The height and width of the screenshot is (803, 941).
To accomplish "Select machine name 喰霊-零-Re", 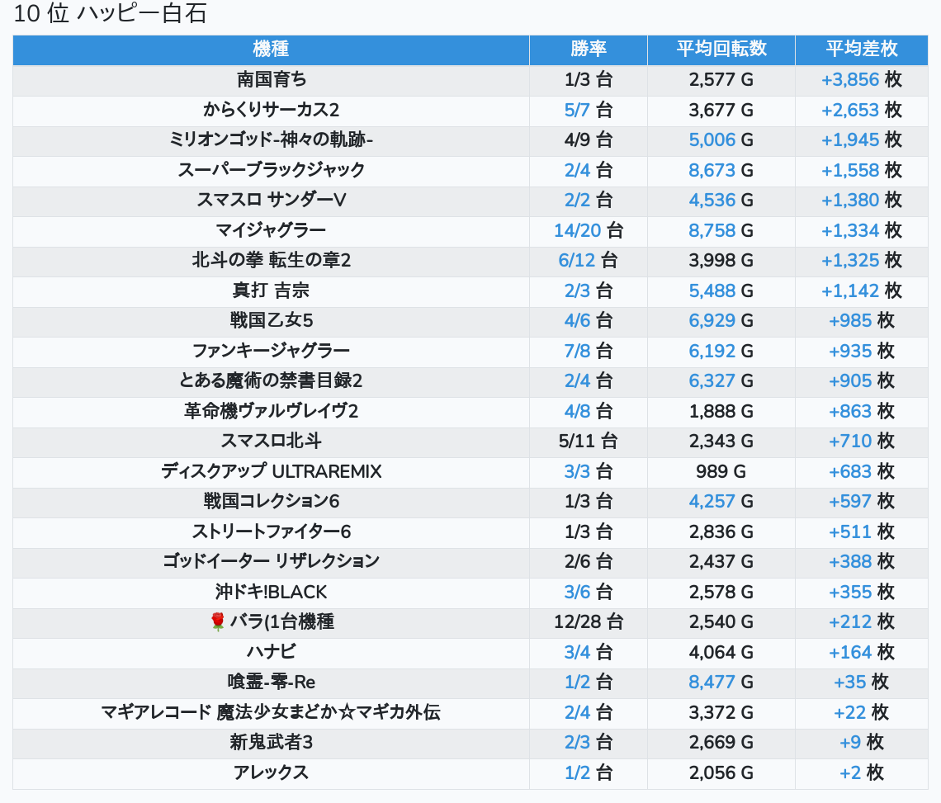I will (272, 682).
